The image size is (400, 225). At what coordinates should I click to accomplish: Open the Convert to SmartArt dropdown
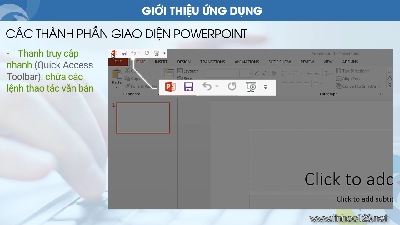click(358, 86)
